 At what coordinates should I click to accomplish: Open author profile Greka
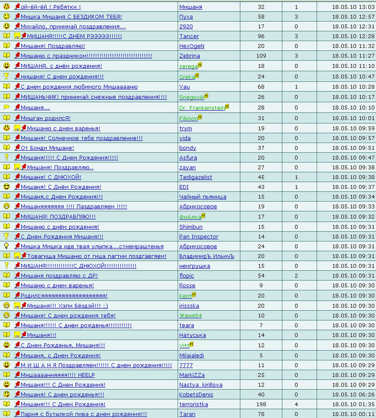click(x=187, y=77)
